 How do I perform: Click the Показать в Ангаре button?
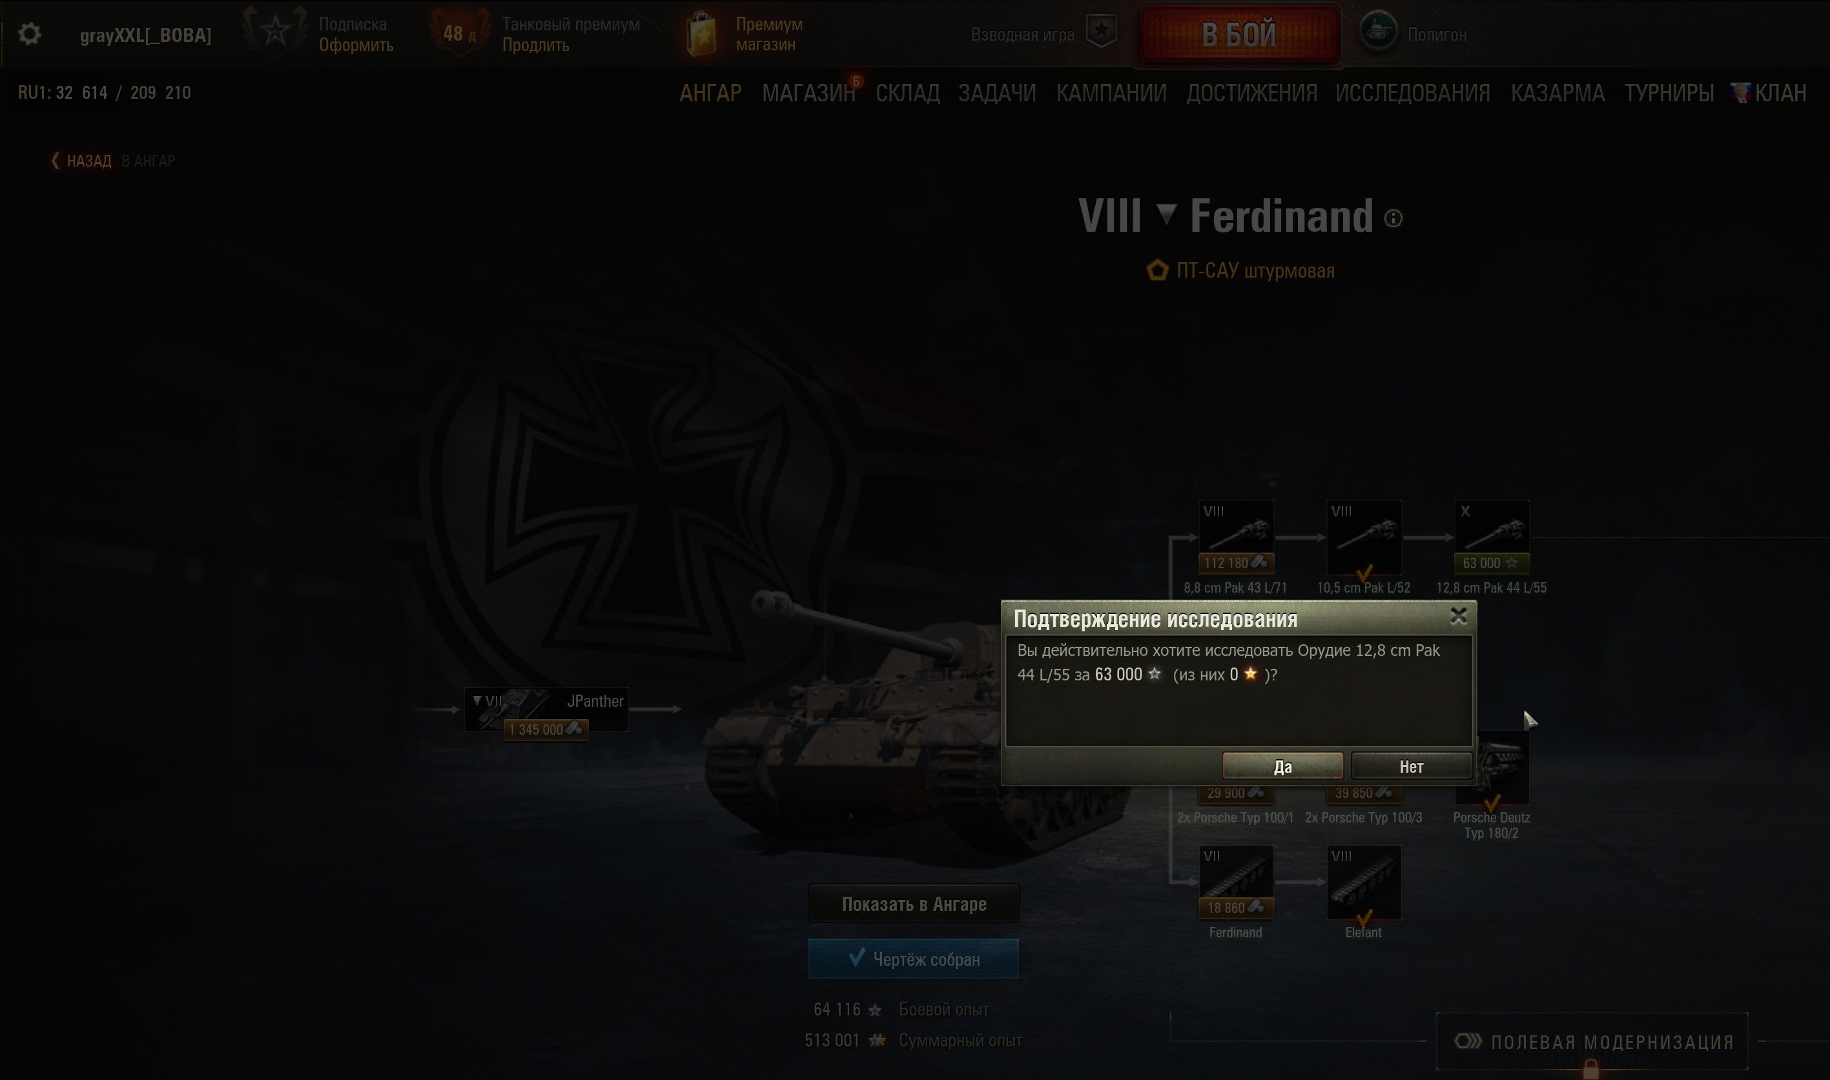[914, 904]
